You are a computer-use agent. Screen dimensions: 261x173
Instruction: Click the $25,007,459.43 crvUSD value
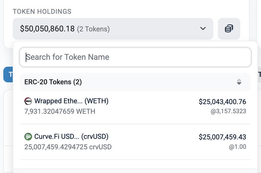222,137
